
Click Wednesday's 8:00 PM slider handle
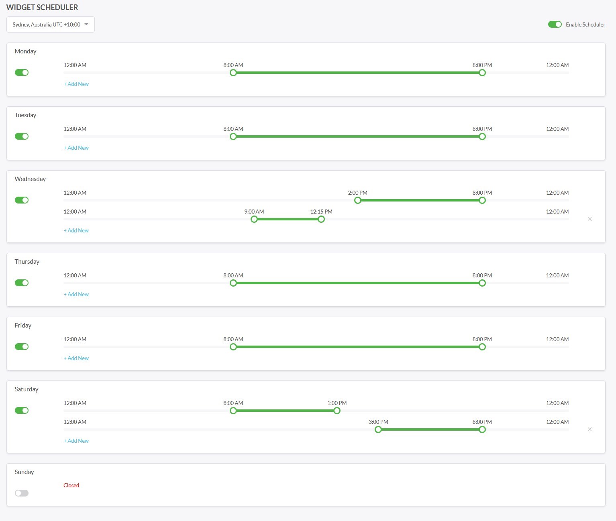pyautogui.click(x=482, y=200)
